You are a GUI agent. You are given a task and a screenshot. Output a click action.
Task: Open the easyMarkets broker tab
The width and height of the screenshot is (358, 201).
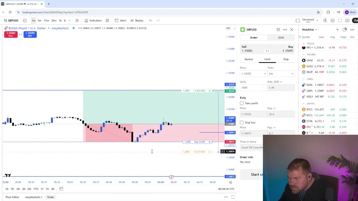tap(34, 197)
